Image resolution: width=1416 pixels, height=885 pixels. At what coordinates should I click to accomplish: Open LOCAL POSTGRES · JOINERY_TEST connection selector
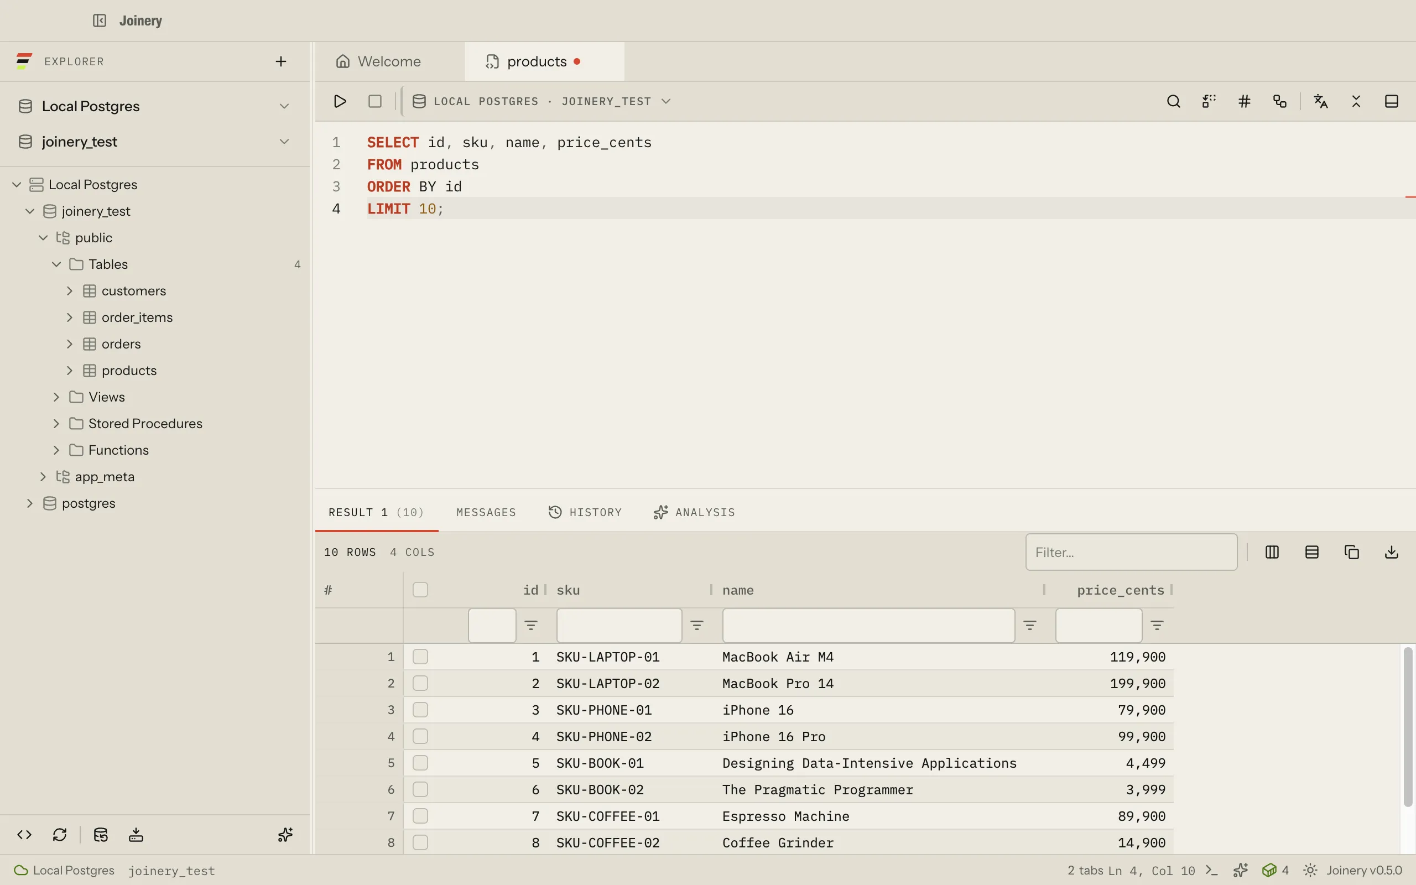[542, 101]
